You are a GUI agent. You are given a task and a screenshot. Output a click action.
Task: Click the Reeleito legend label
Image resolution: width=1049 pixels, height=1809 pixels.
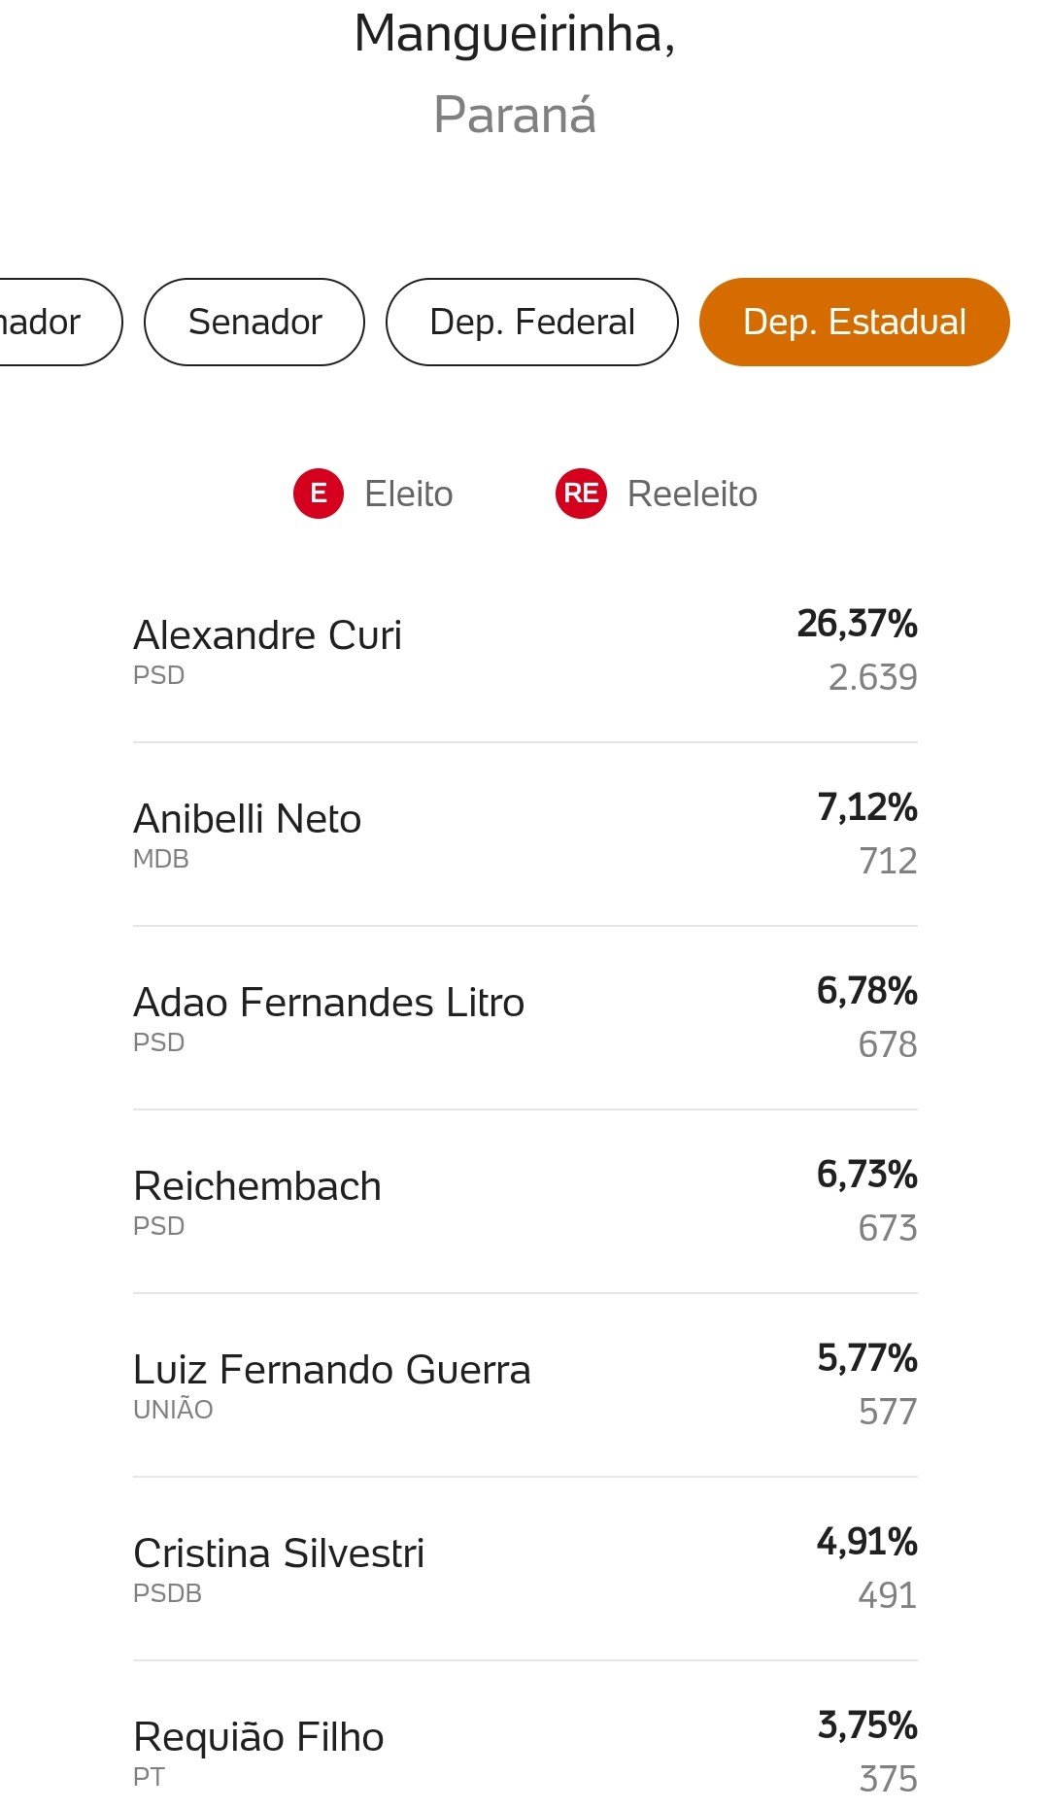[x=693, y=494]
